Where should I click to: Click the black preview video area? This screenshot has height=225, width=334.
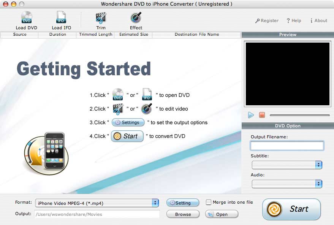(288, 74)
